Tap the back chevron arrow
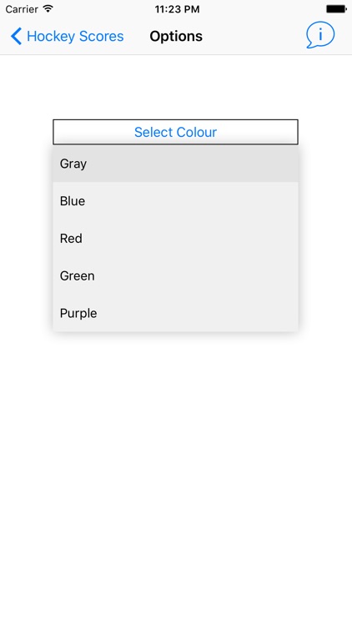The height and width of the screenshot is (626, 352). pos(16,36)
